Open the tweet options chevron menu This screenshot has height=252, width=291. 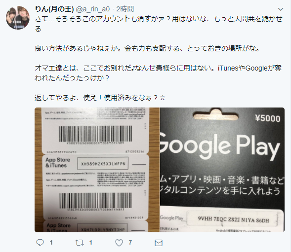coord(281,9)
